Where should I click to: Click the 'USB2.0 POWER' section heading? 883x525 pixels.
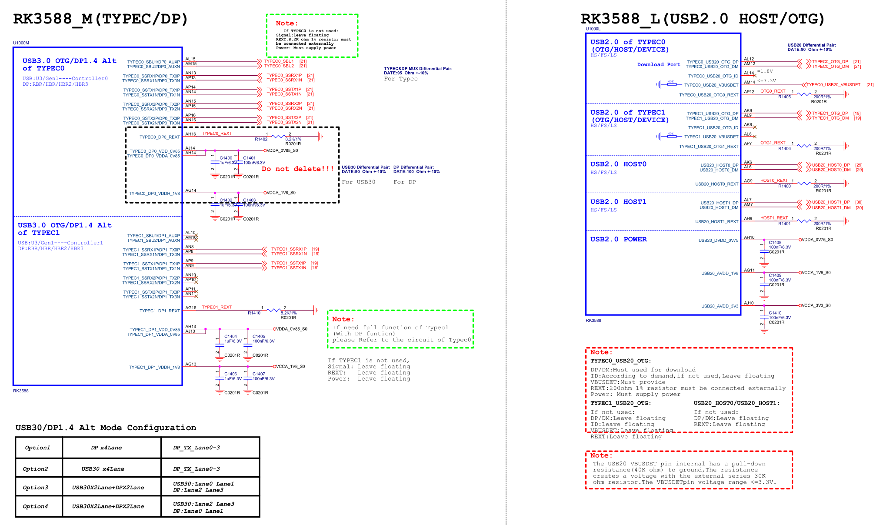pyautogui.click(x=618, y=239)
